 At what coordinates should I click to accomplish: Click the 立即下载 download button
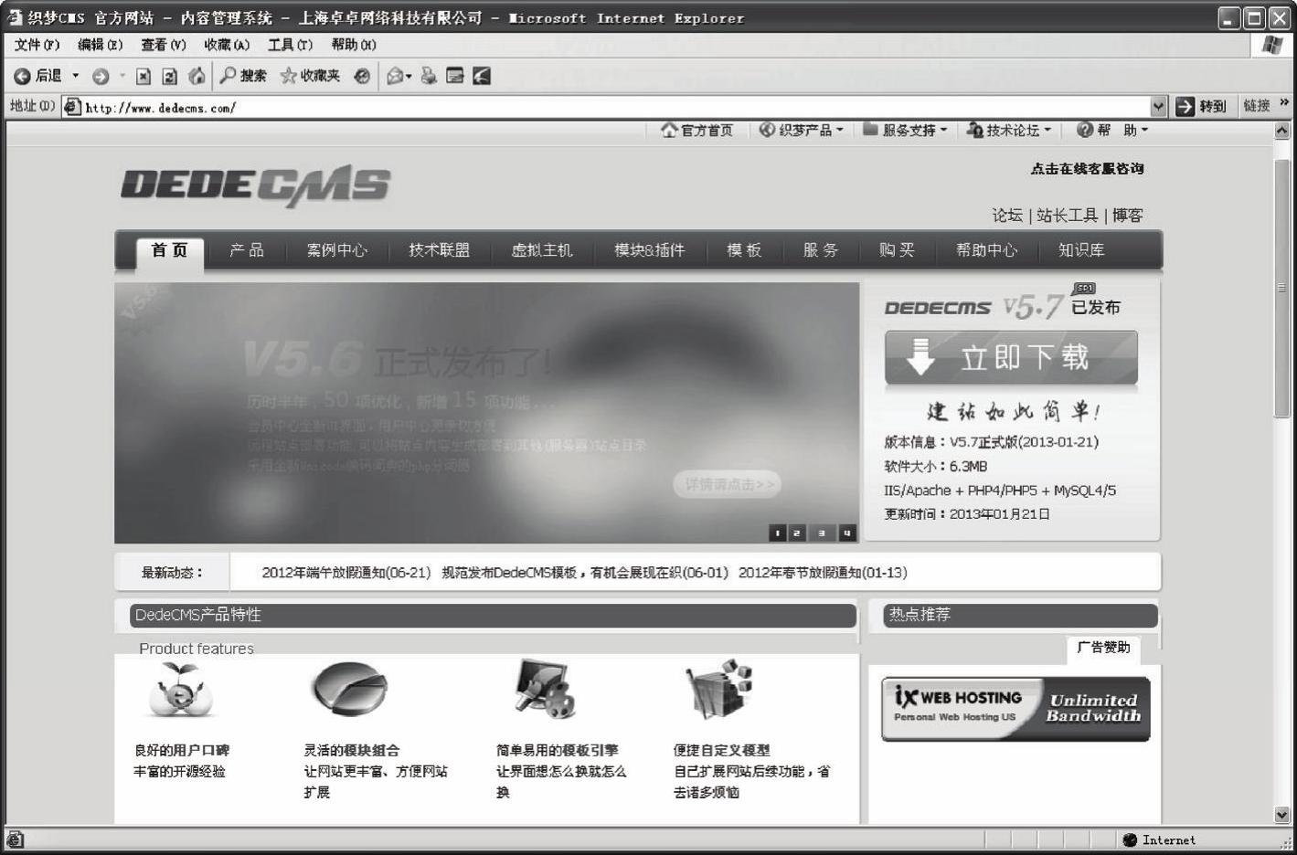point(1011,357)
